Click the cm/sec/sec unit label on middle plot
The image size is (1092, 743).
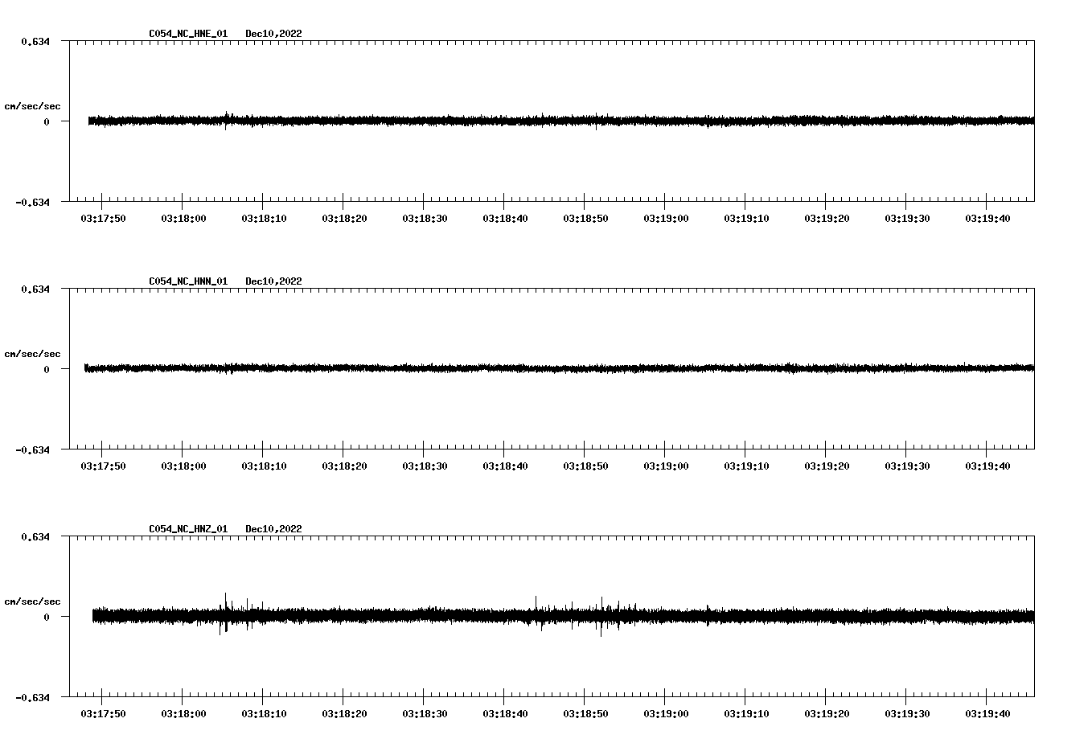click(33, 353)
